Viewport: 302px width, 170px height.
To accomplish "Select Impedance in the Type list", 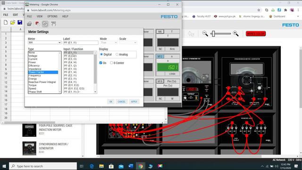I will tap(35, 69).
